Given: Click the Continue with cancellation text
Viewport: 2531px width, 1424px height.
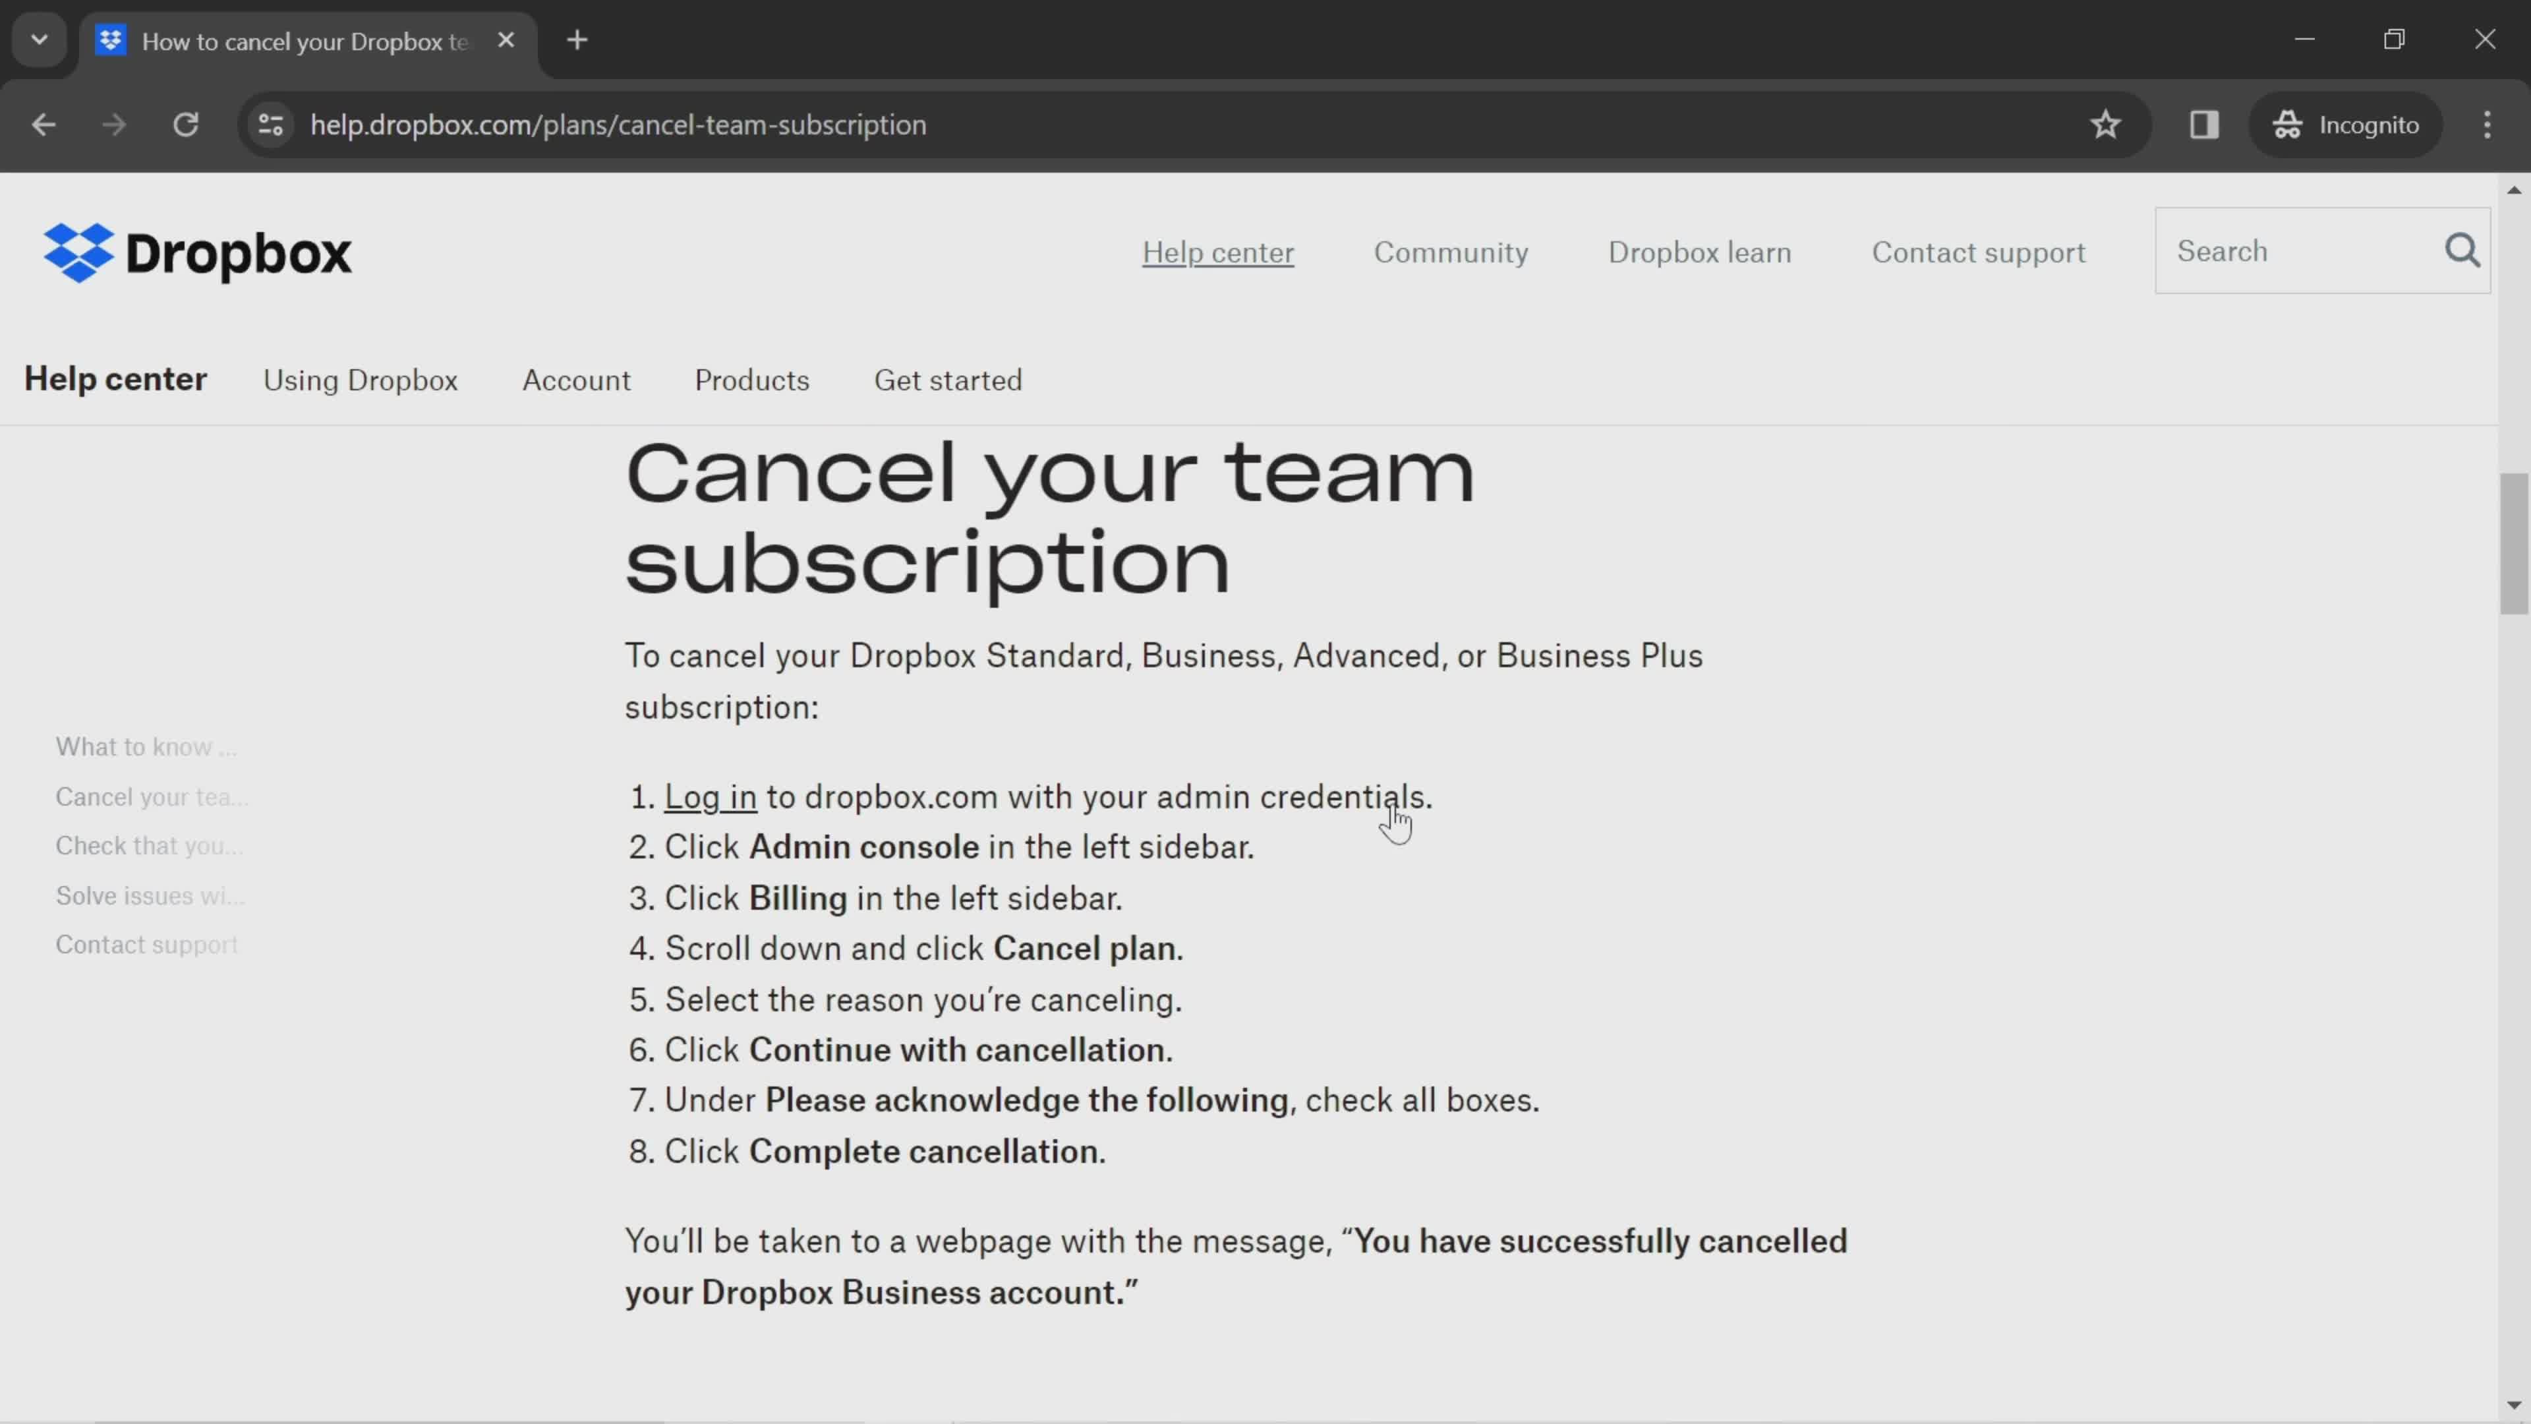Looking at the screenshot, I should click(961, 1051).
